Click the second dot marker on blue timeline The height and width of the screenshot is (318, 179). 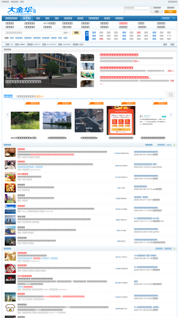pos(58,99)
